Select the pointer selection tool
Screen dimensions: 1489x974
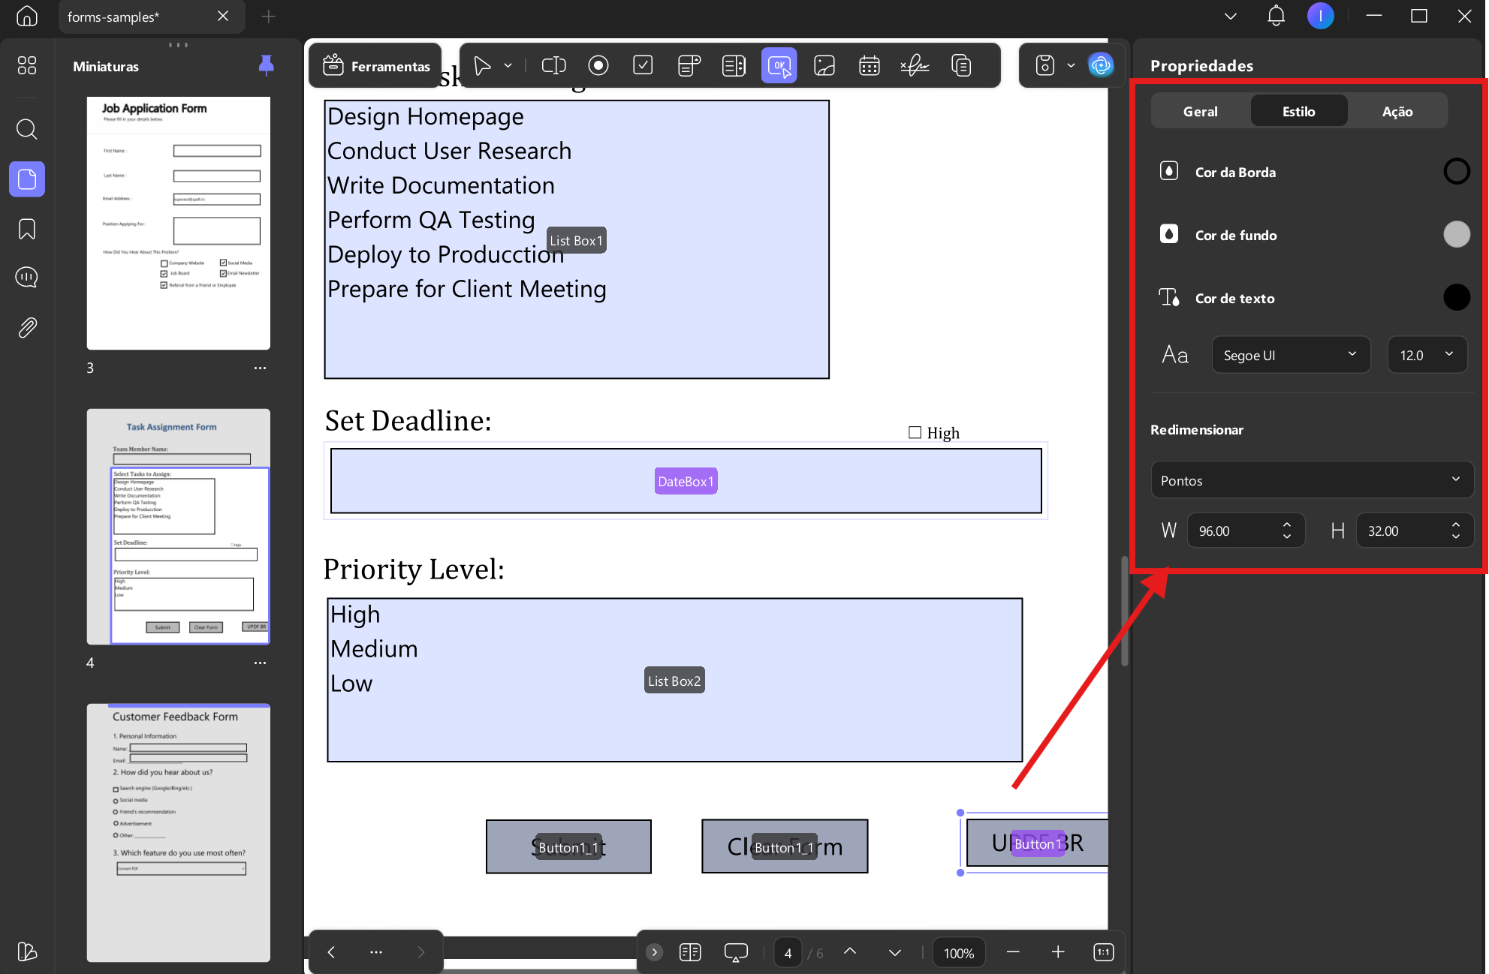(482, 66)
